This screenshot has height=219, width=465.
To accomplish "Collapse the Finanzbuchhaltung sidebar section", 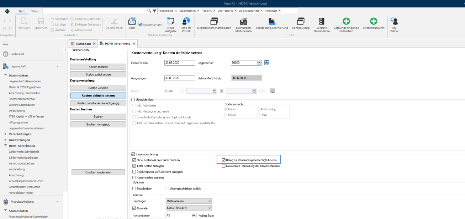I will click(x=57, y=202).
